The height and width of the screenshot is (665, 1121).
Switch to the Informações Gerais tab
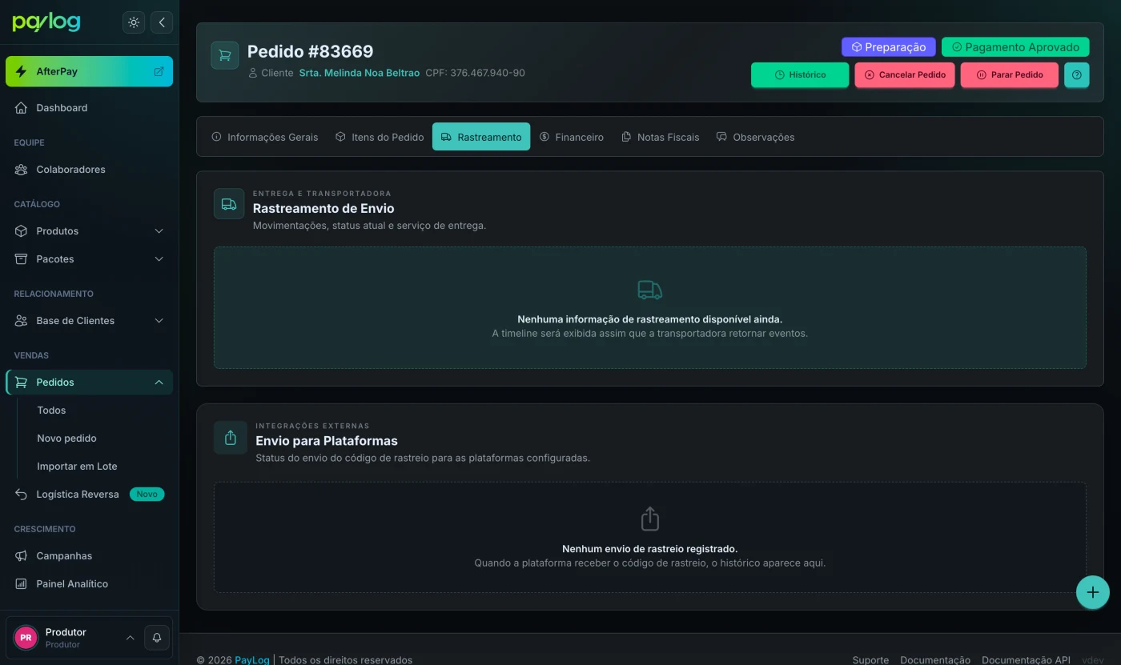(x=265, y=137)
